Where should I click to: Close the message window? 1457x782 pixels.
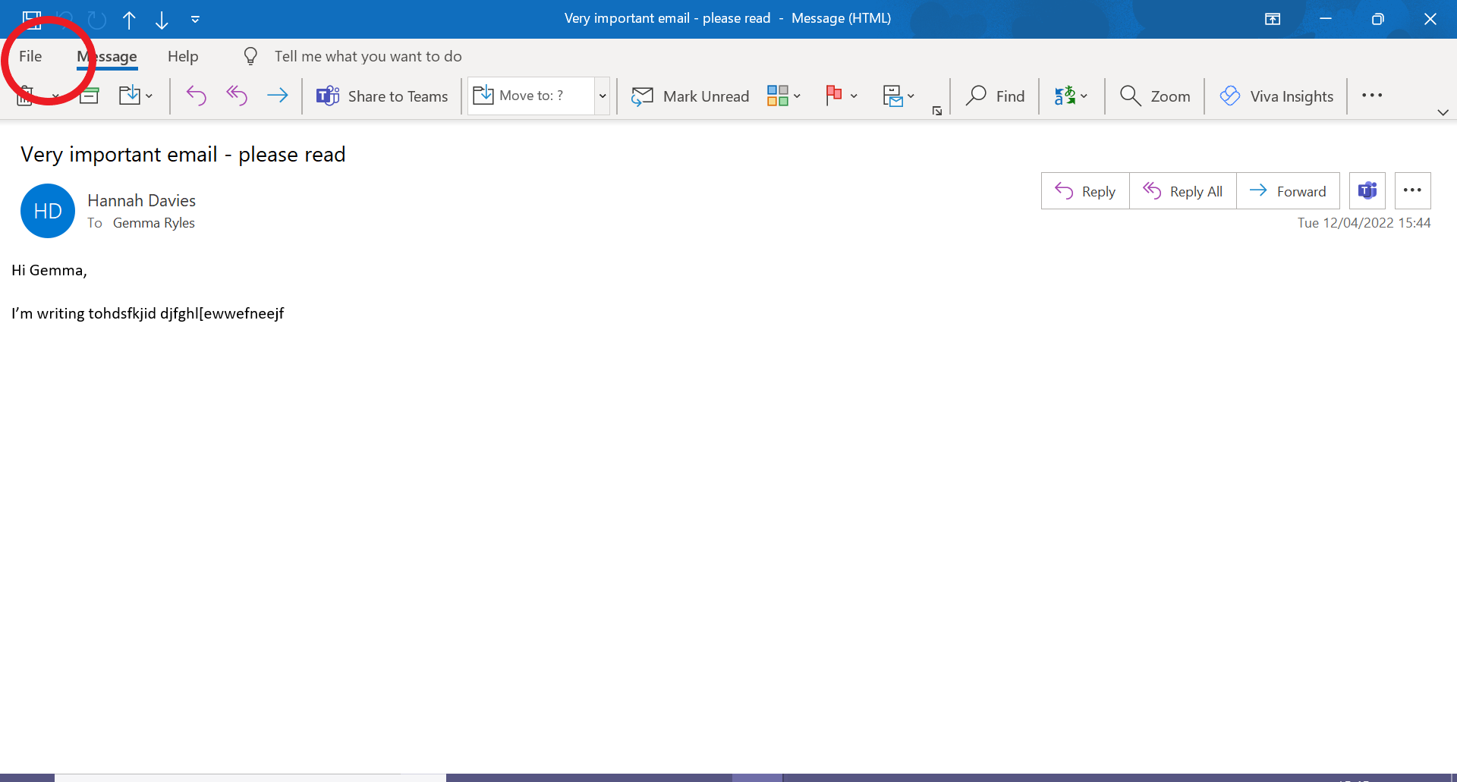tap(1430, 19)
